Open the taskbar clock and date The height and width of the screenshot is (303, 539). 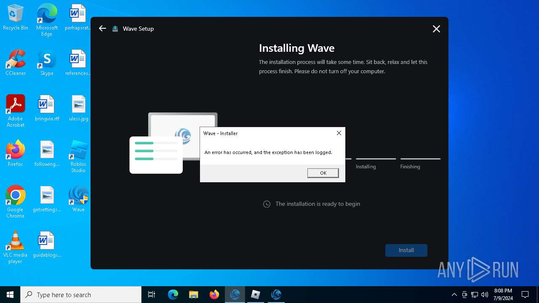pyautogui.click(x=503, y=295)
